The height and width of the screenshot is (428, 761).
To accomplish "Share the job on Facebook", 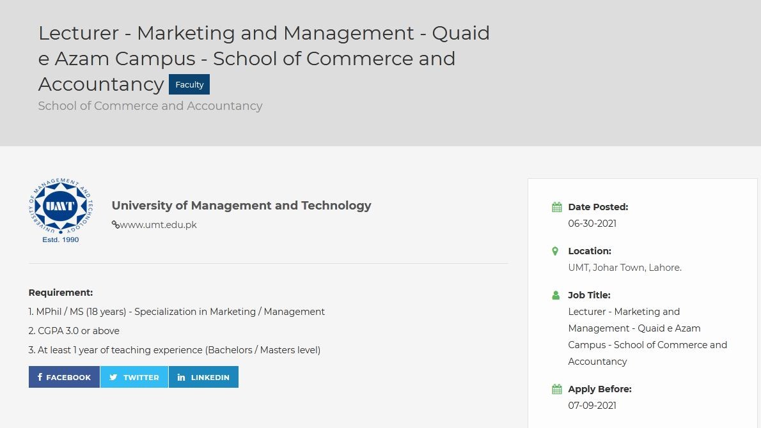I will (64, 377).
